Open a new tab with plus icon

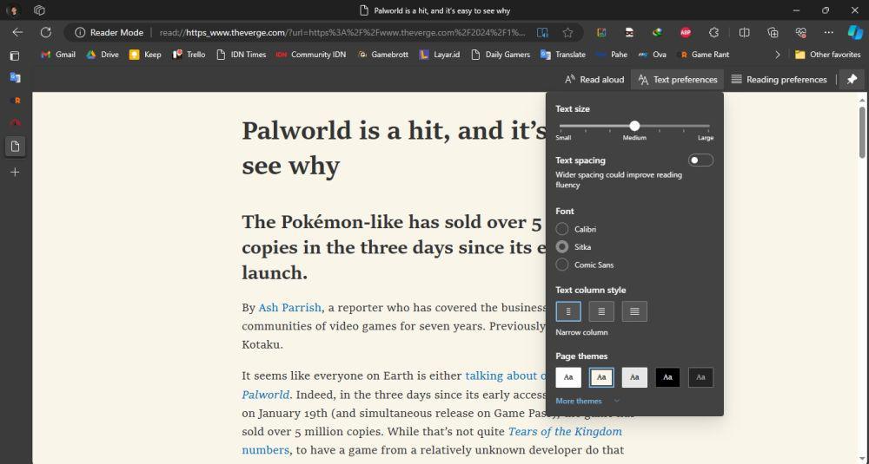pos(15,173)
